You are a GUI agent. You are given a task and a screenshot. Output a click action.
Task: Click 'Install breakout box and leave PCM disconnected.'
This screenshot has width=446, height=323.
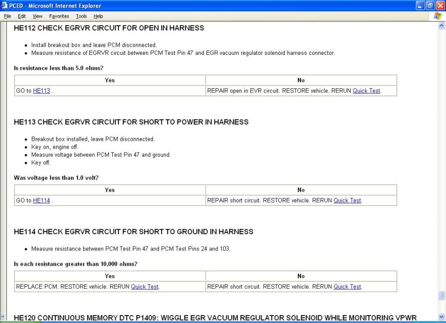[x=94, y=45]
